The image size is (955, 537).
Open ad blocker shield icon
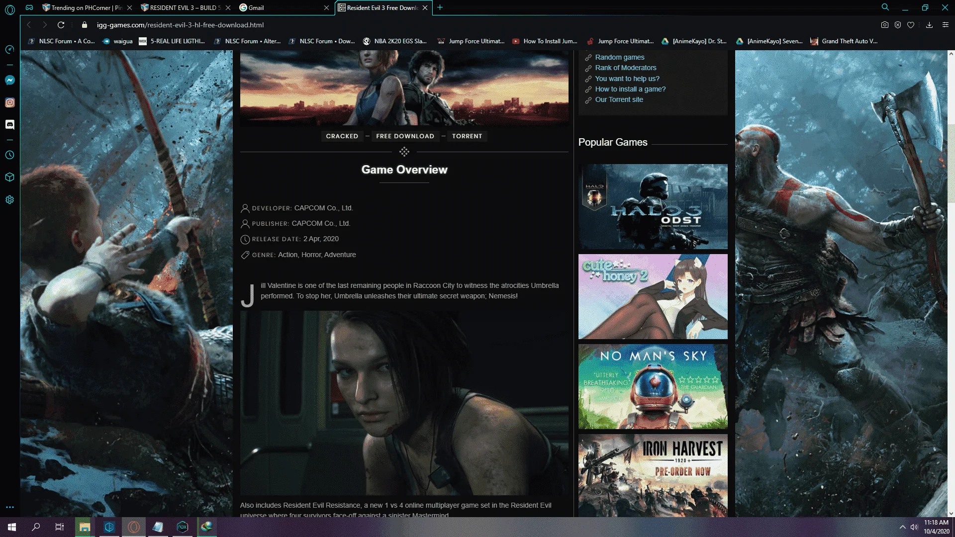coord(898,25)
